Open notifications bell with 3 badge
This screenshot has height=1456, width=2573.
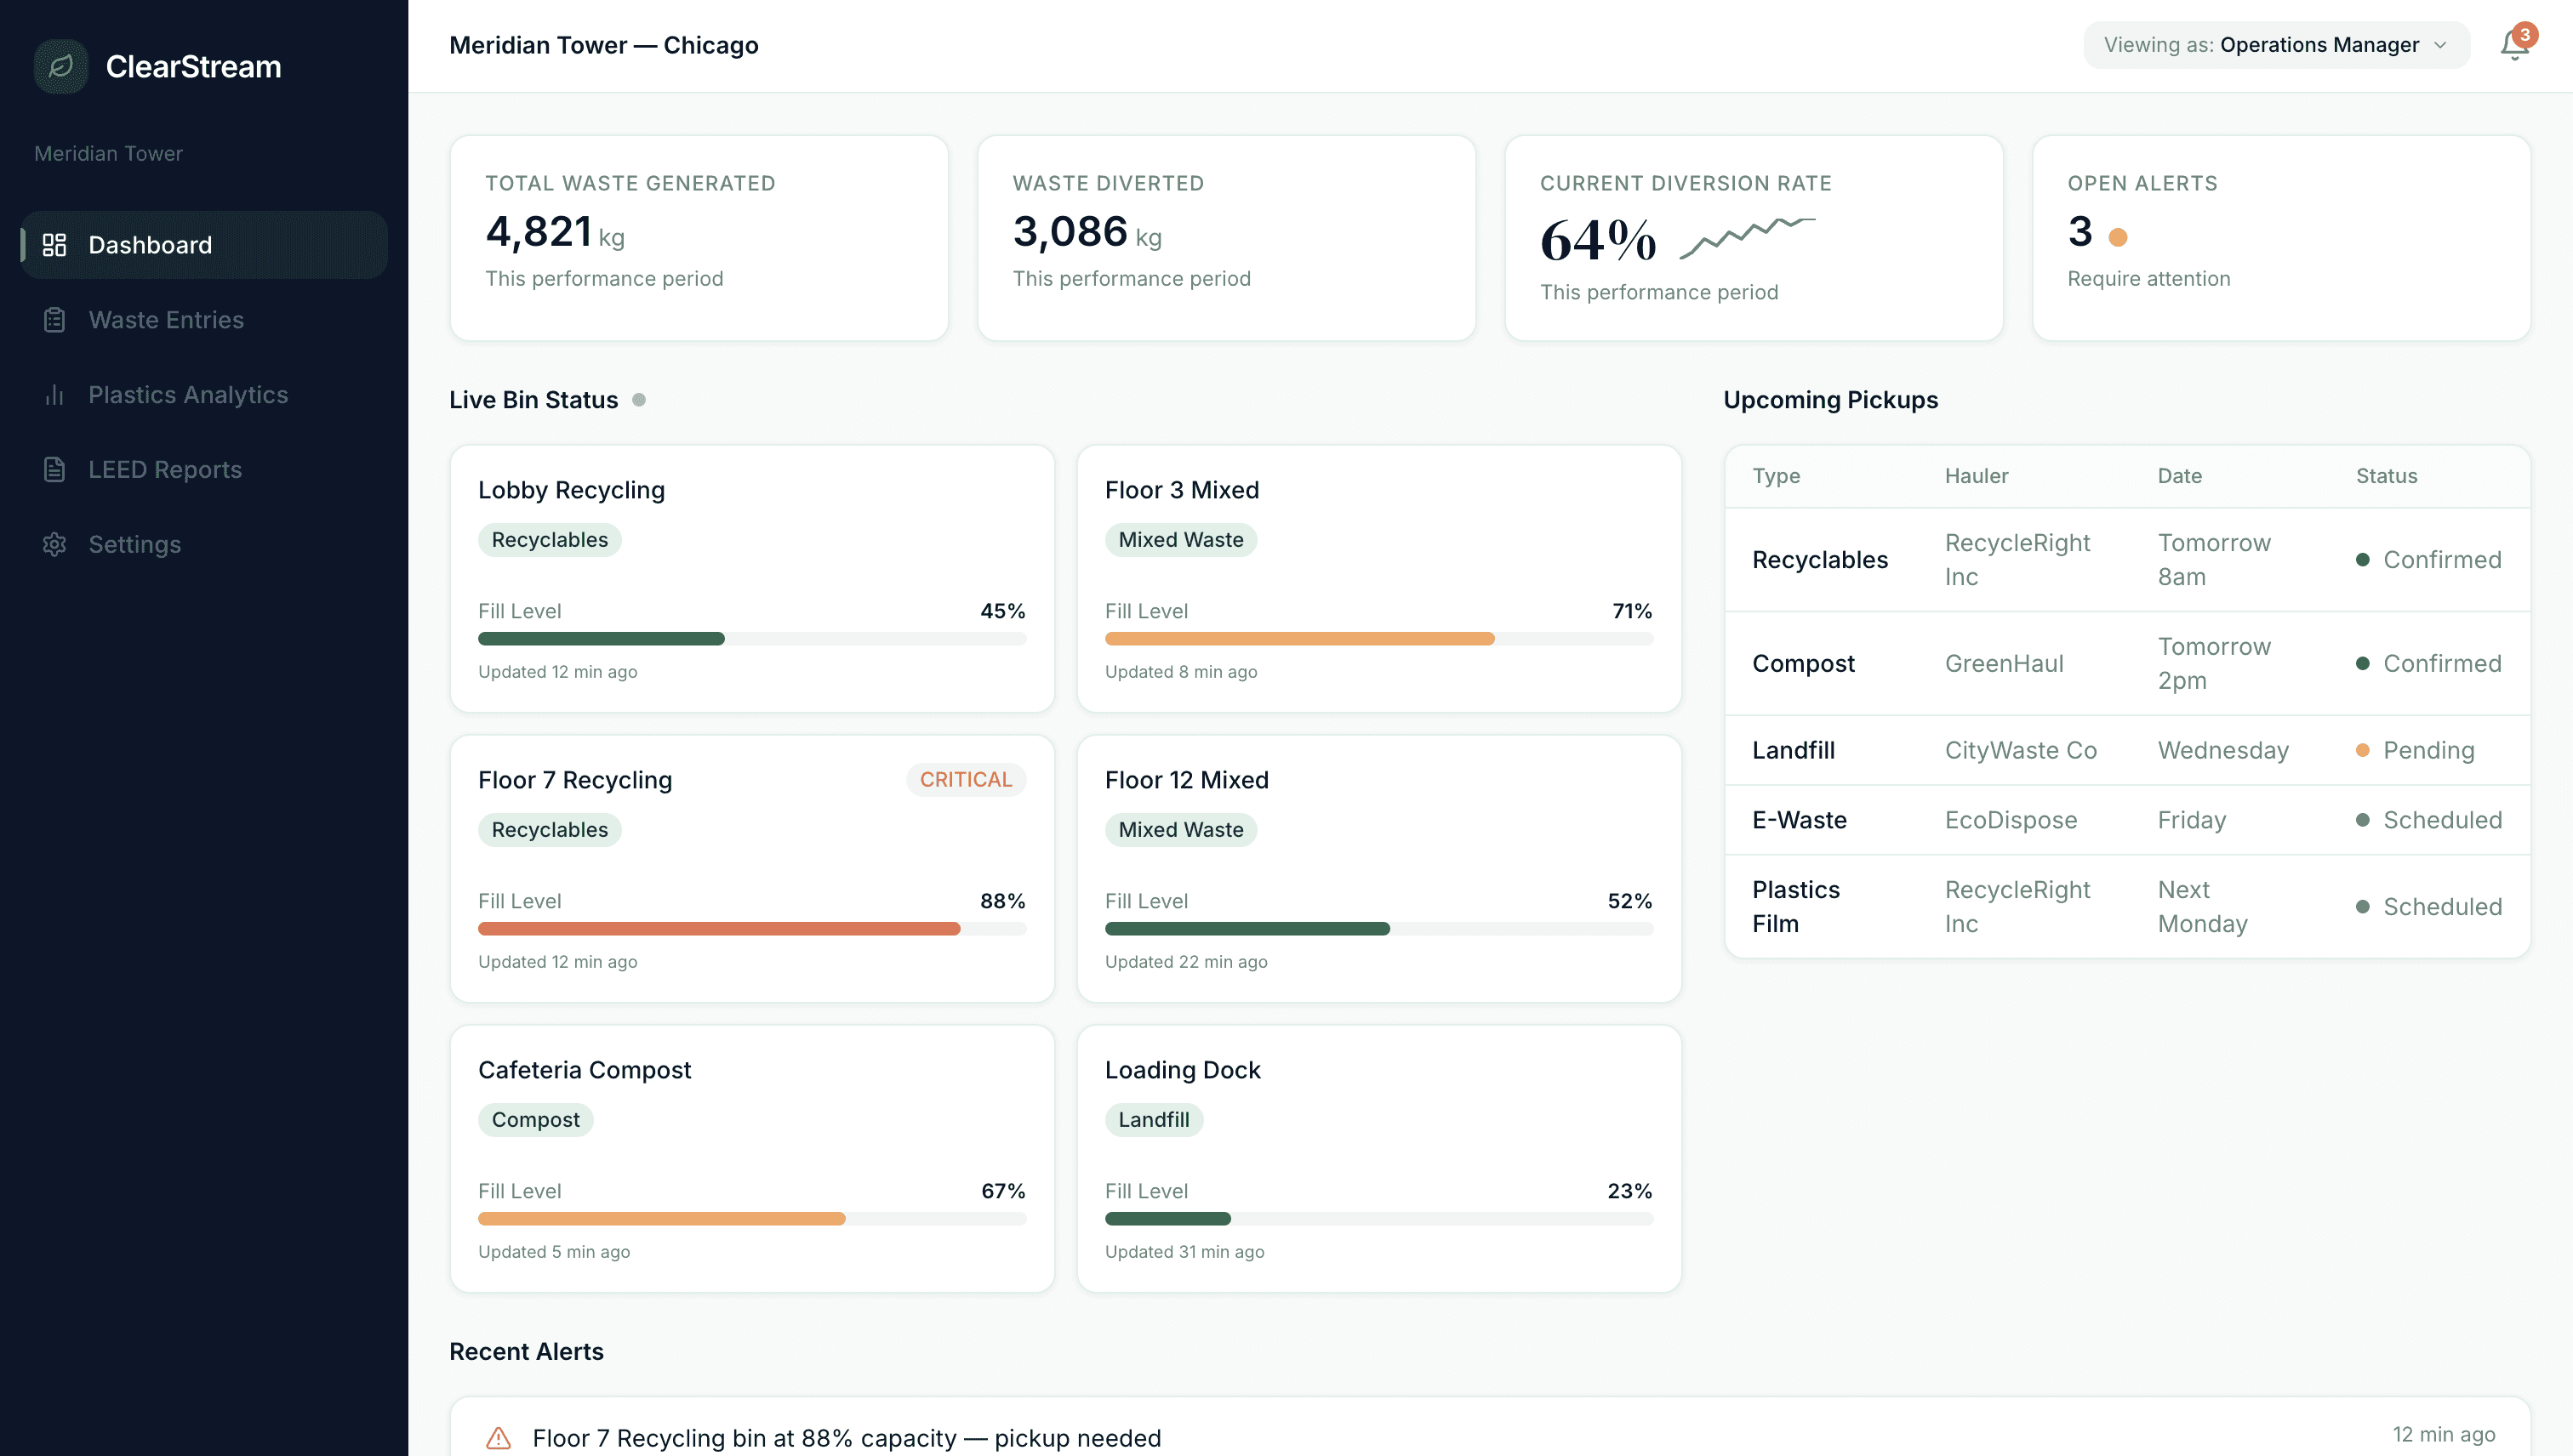2514,45
